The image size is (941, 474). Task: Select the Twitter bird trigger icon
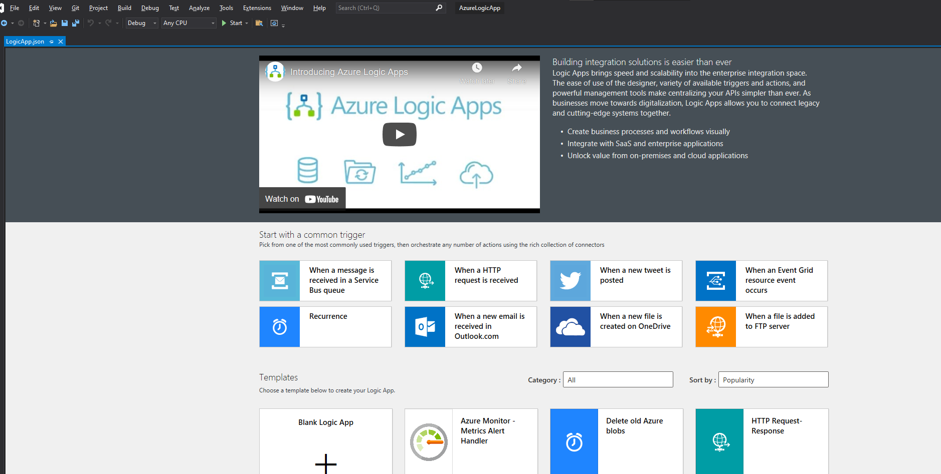coord(571,281)
